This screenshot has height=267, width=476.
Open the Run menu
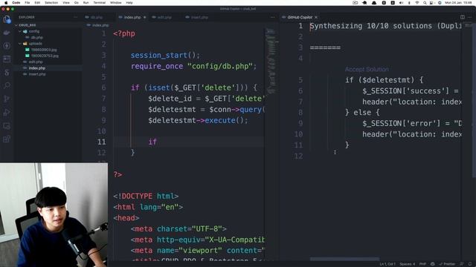coord(86,3)
